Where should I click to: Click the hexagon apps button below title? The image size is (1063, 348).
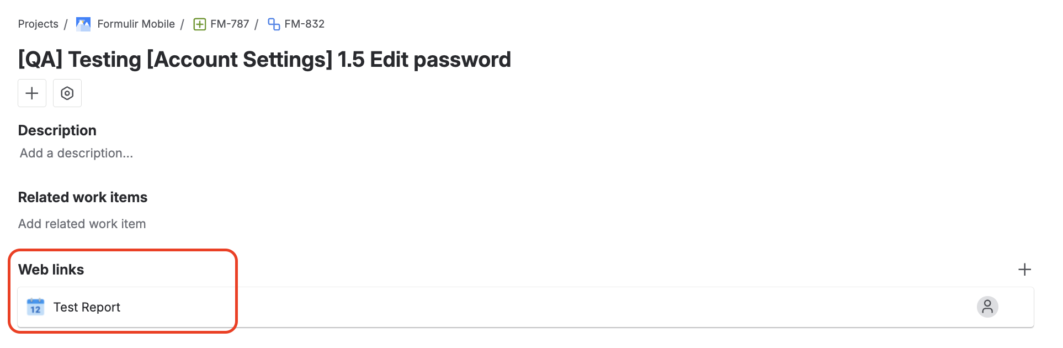click(67, 93)
